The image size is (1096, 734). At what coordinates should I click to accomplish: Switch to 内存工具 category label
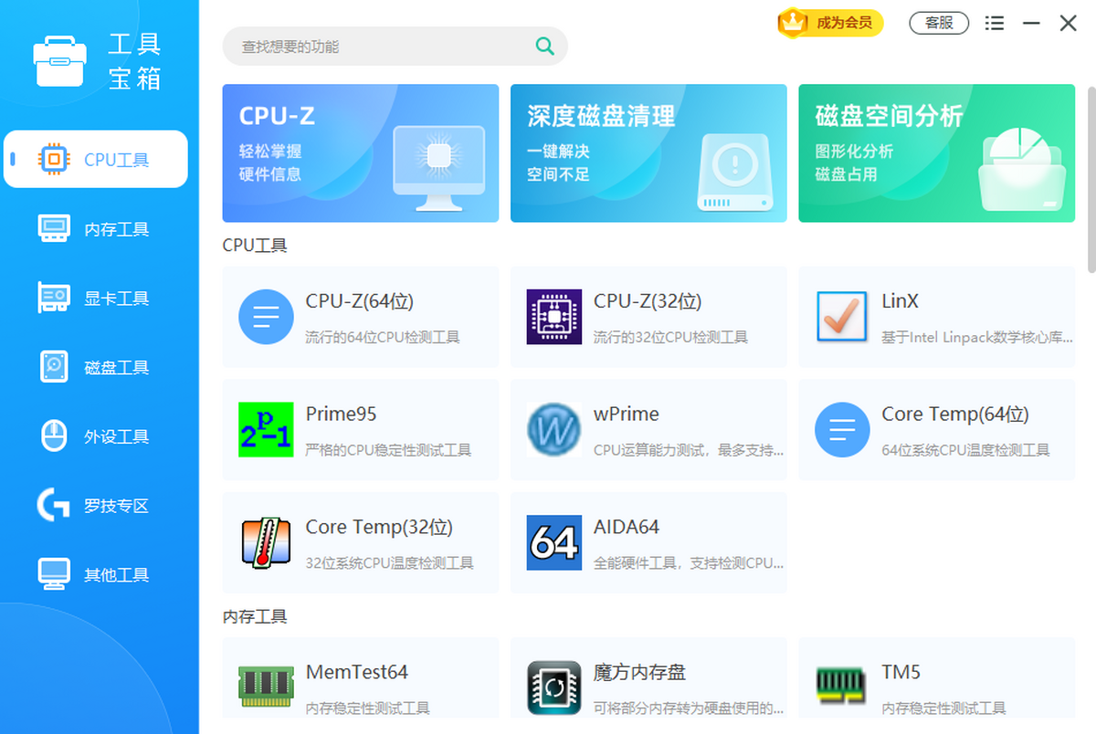pyautogui.click(x=116, y=229)
